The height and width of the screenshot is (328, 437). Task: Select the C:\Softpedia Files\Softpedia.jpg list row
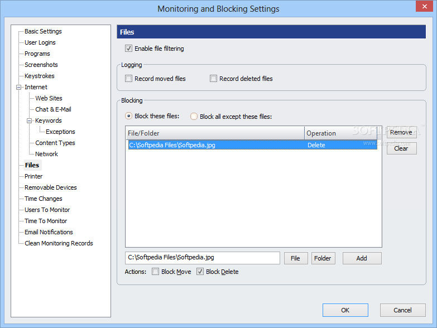pyautogui.click(x=252, y=145)
